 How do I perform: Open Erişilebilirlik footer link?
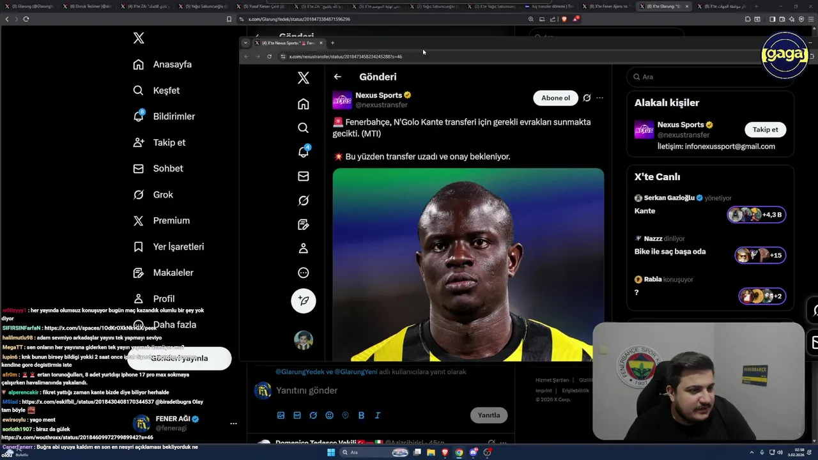point(576,390)
